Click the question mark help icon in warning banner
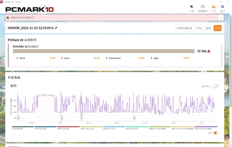This screenshot has height=147, width=232. [x=221, y=17]
